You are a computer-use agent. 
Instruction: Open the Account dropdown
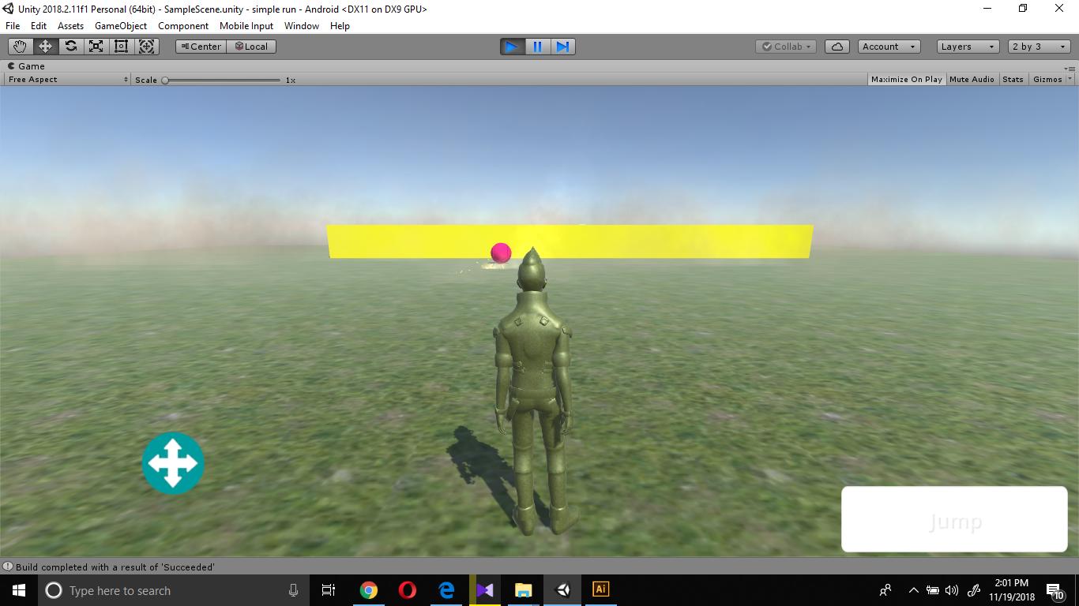[889, 47]
